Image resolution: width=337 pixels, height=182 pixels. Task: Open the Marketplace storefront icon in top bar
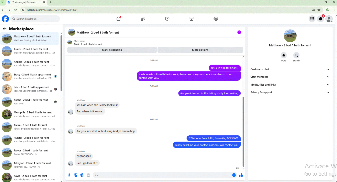coord(191,19)
